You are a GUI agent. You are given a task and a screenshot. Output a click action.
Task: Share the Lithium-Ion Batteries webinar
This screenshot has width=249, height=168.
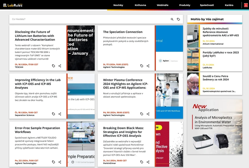60,66
